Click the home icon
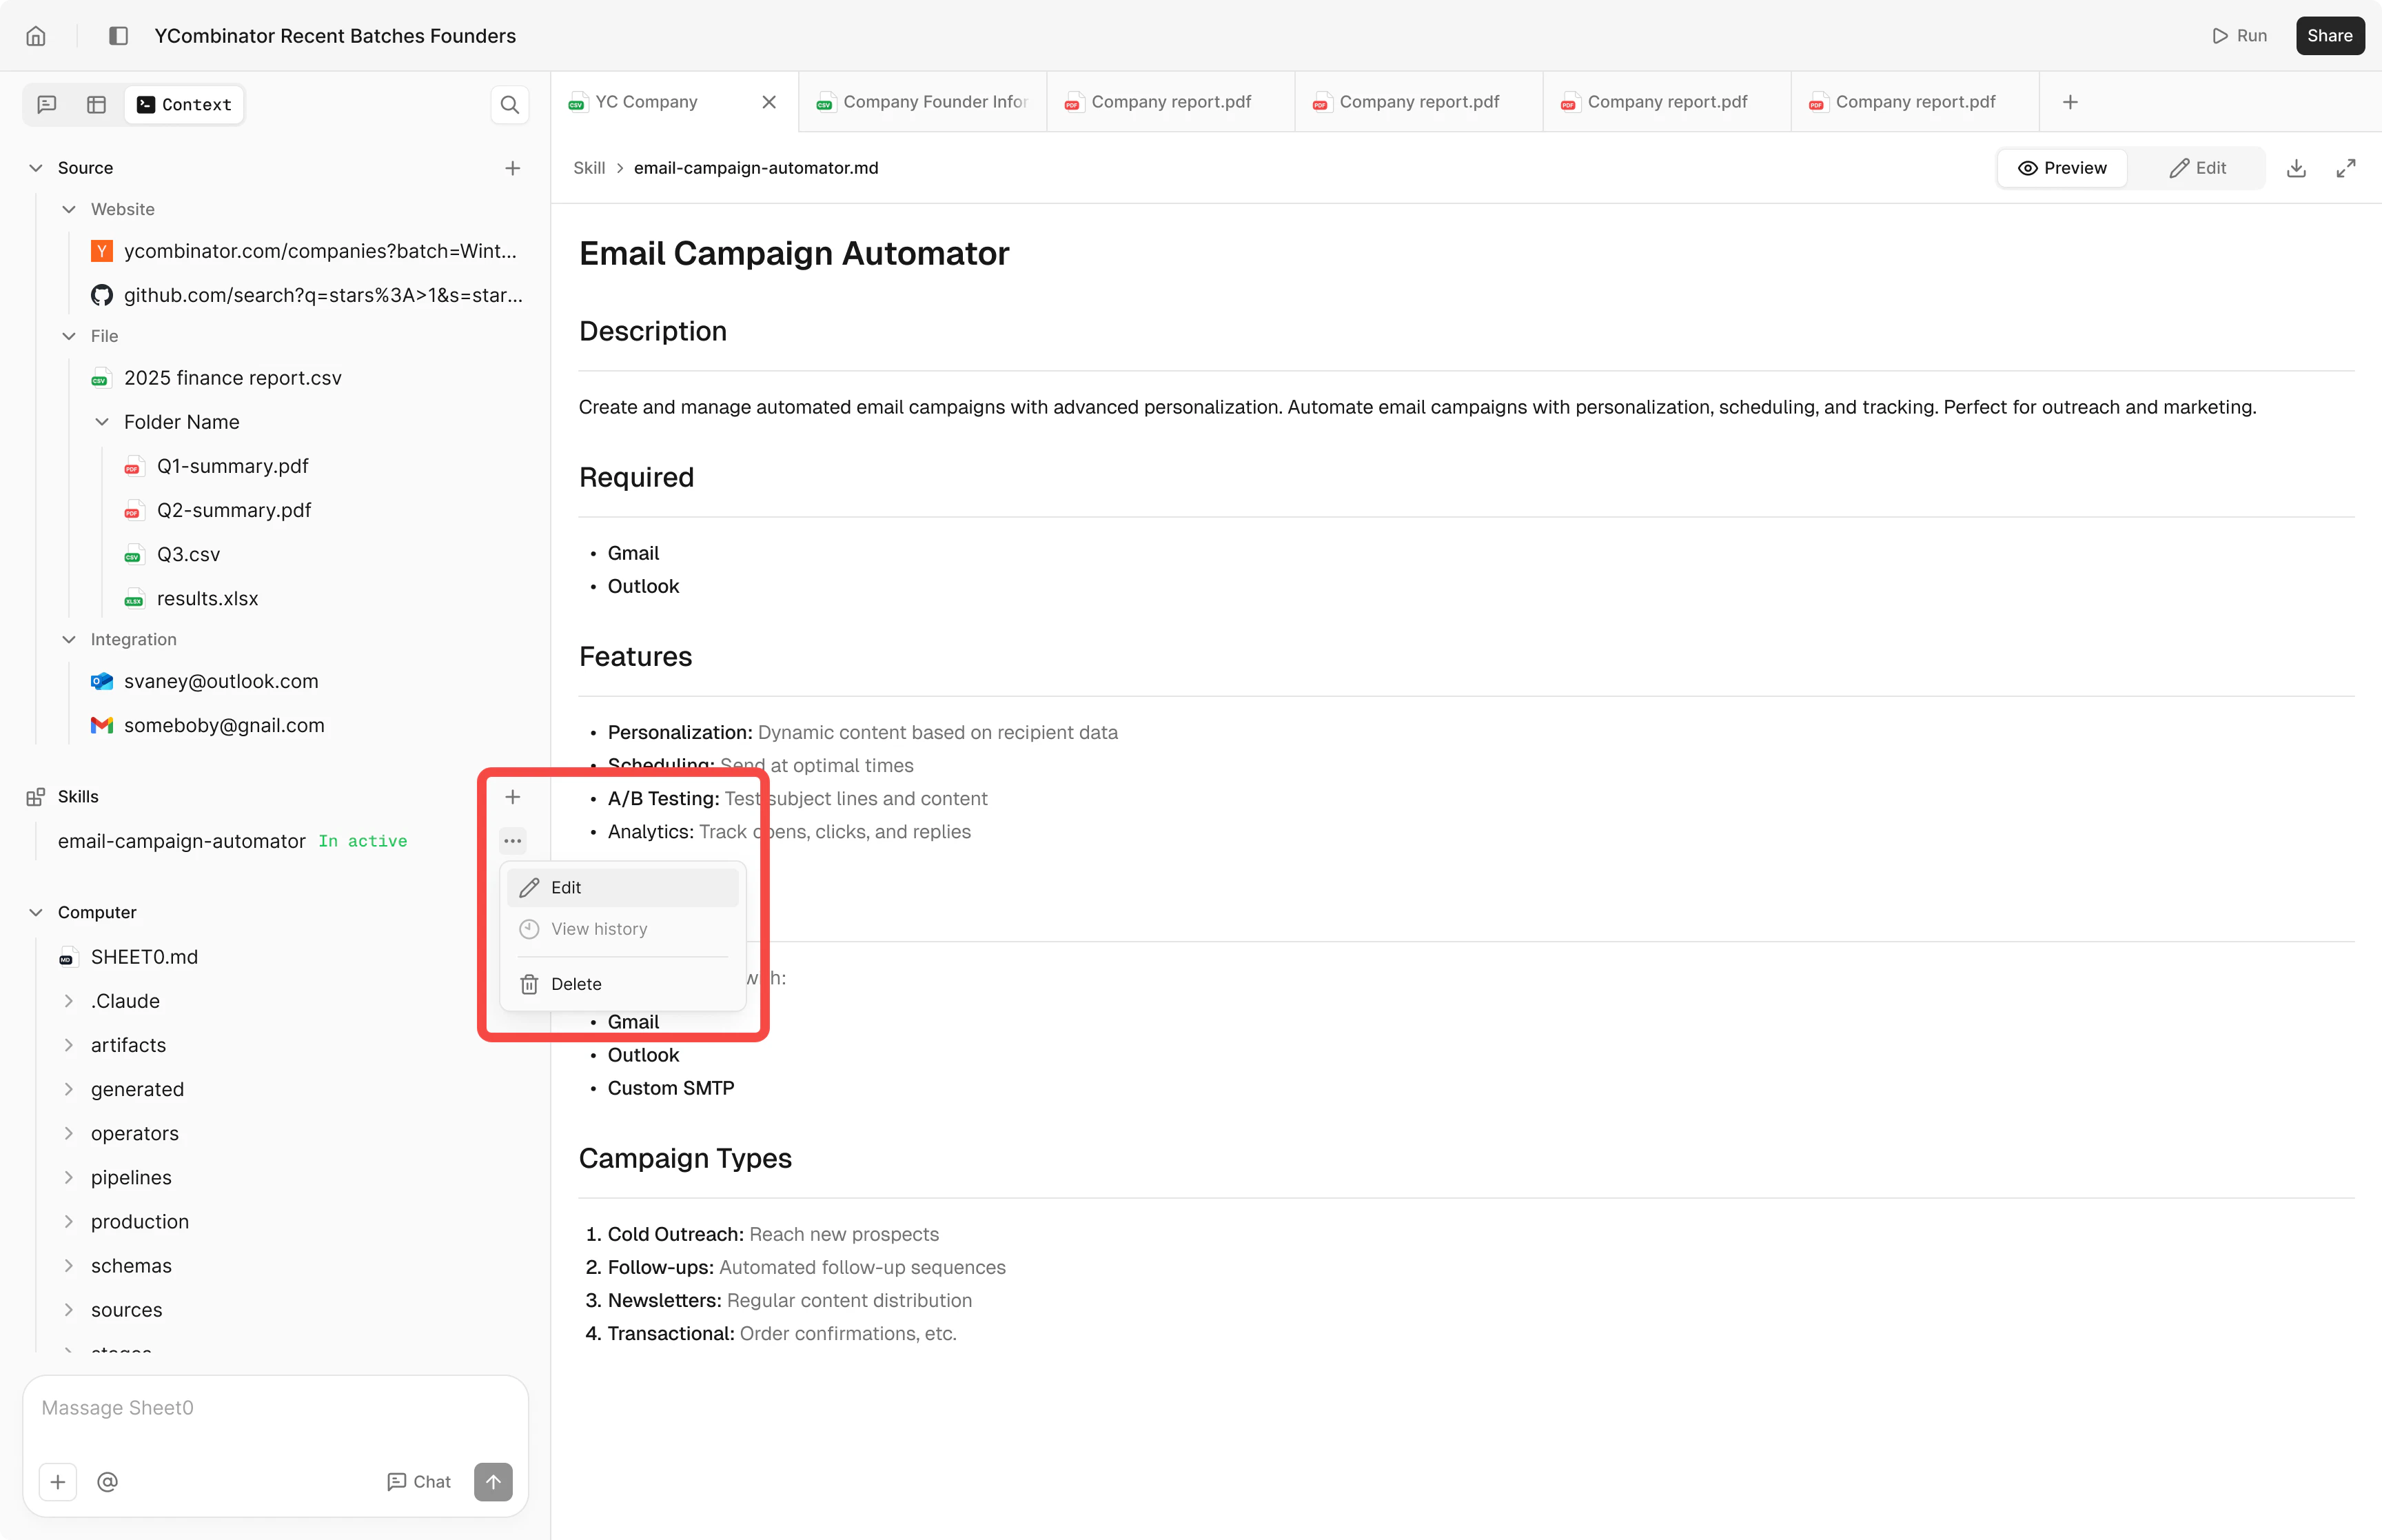This screenshot has height=1540, width=2382. (36, 36)
